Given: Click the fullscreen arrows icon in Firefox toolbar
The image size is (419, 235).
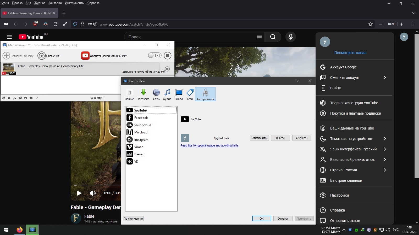Looking at the screenshot, I should coord(65,24).
